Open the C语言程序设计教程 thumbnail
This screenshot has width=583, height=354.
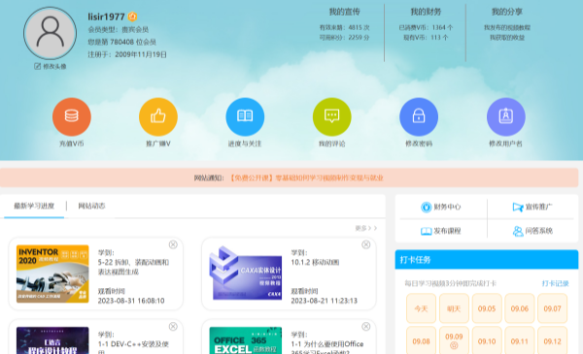52,340
